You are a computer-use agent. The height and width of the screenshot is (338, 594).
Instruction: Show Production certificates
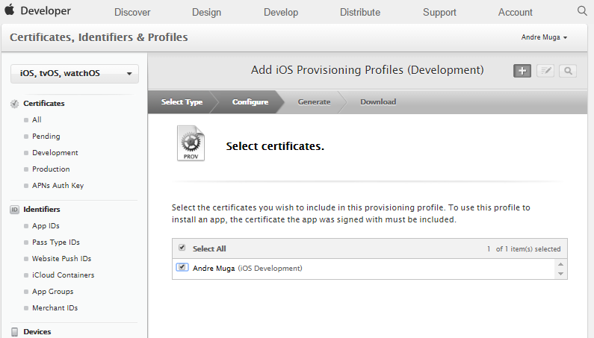click(51, 169)
